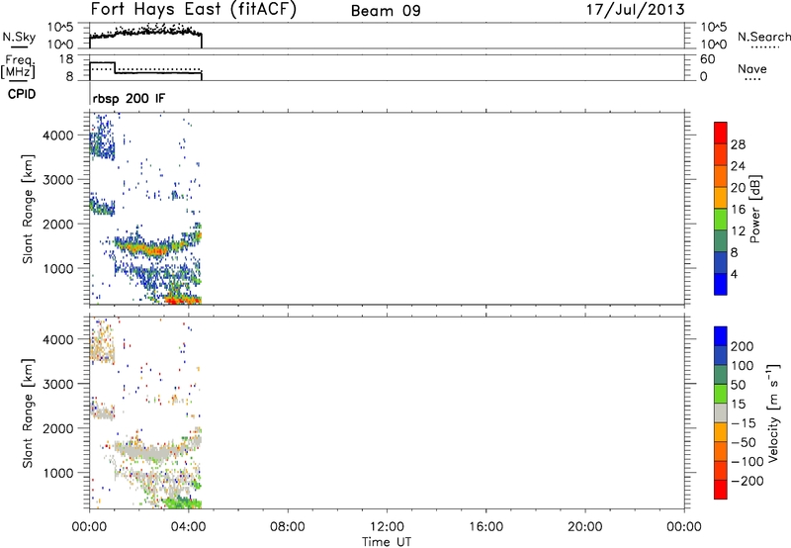Click the '2000' tick on the velocity panel axis
This screenshot has width=791, height=548.
58,428
